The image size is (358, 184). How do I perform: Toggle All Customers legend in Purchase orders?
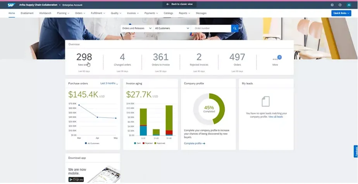pos(92,143)
